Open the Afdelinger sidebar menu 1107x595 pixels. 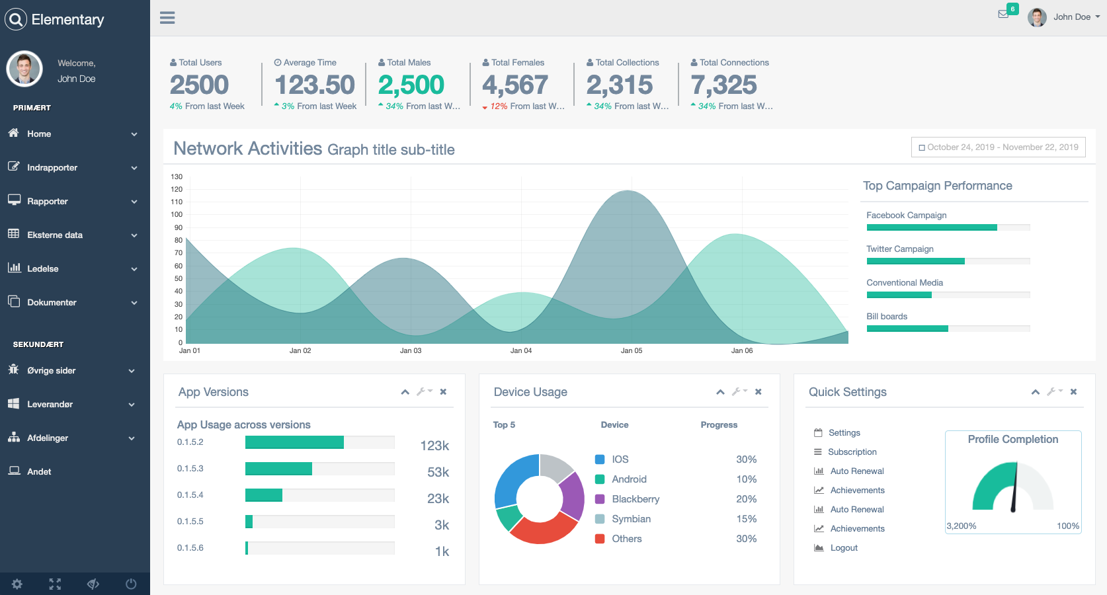click(x=75, y=438)
